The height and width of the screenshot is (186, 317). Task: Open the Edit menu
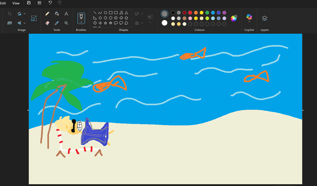(x=3, y=3)
